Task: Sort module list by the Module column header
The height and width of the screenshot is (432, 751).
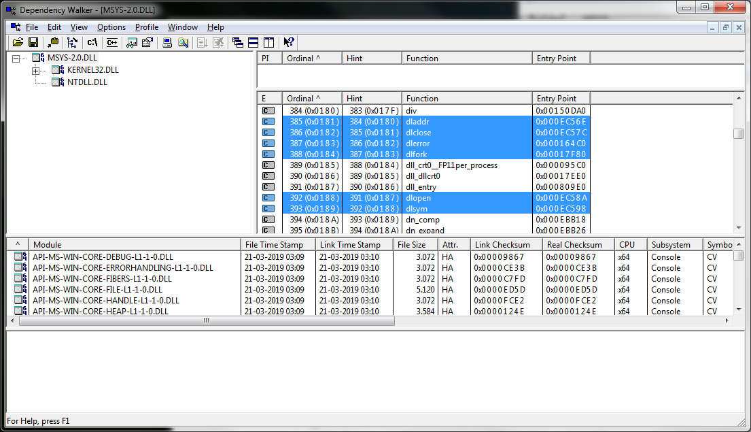Action: [x=135, y=244]
